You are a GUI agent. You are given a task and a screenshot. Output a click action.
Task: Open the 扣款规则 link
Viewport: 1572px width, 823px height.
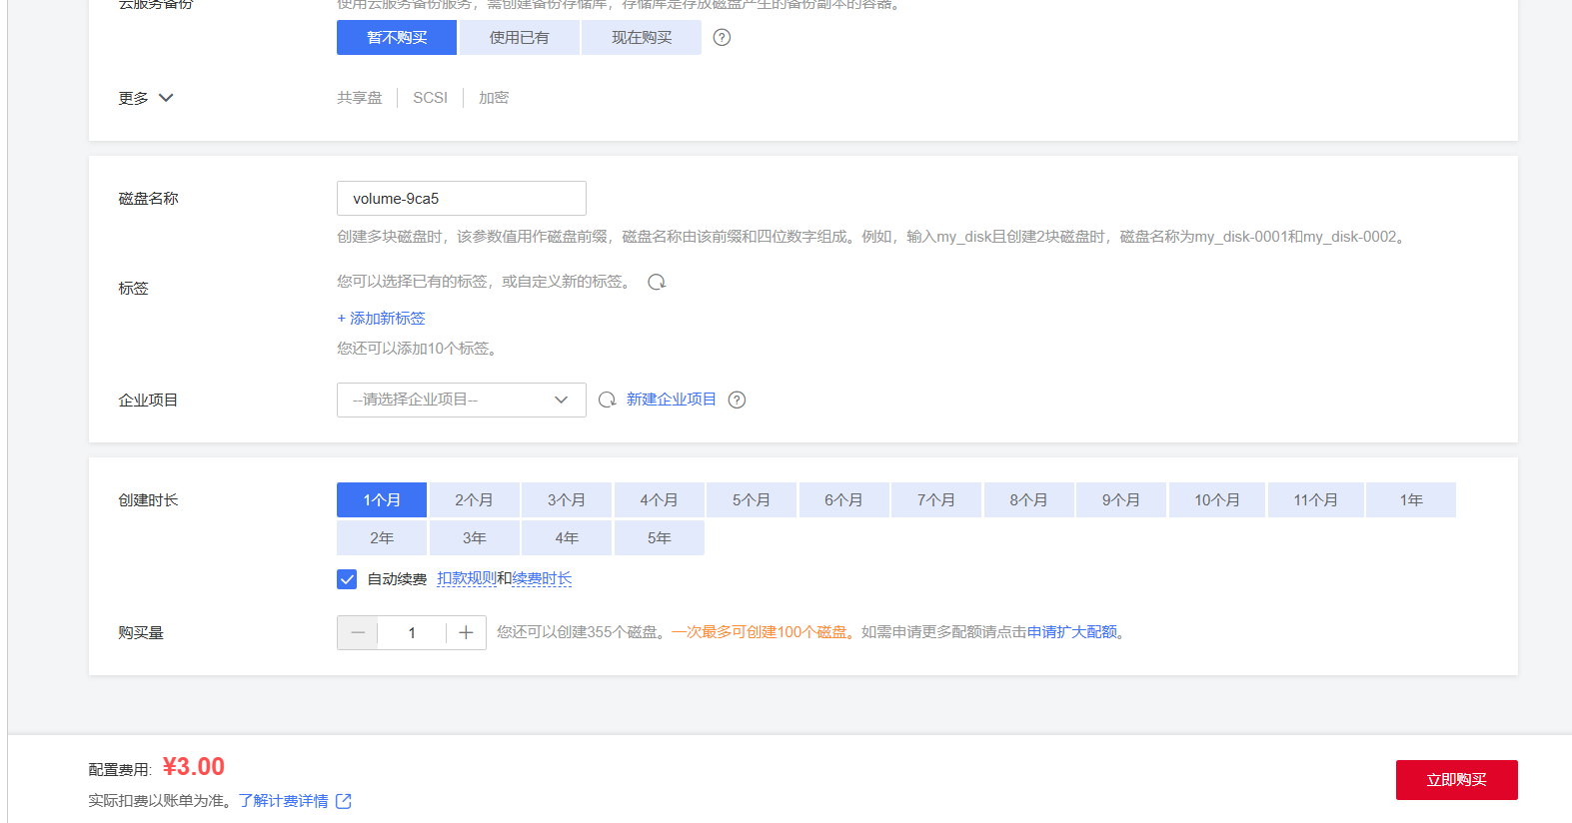pyautogui.click(x=466, y=579)
